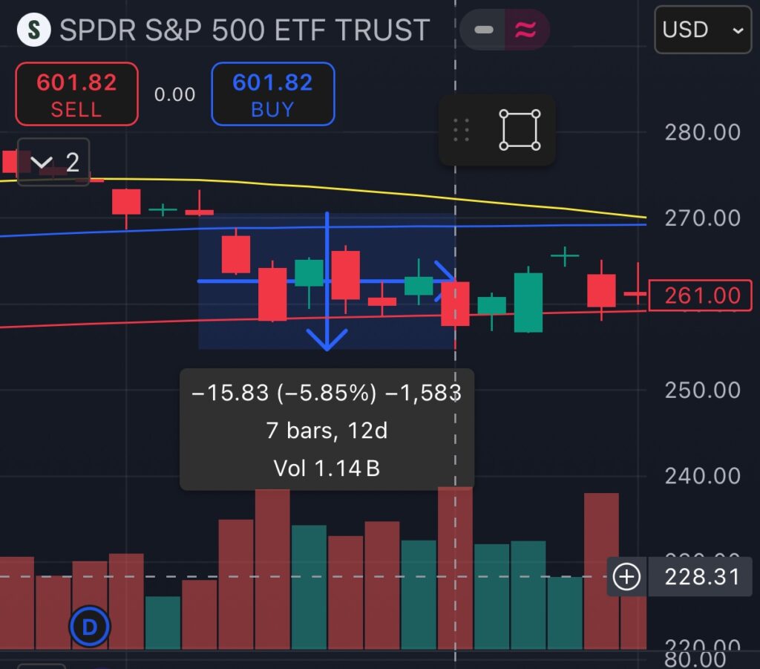The height and width of the screenshot is (669, 760).
Task: Open the USD currency dropdown
Action: (x=703, y=30)
